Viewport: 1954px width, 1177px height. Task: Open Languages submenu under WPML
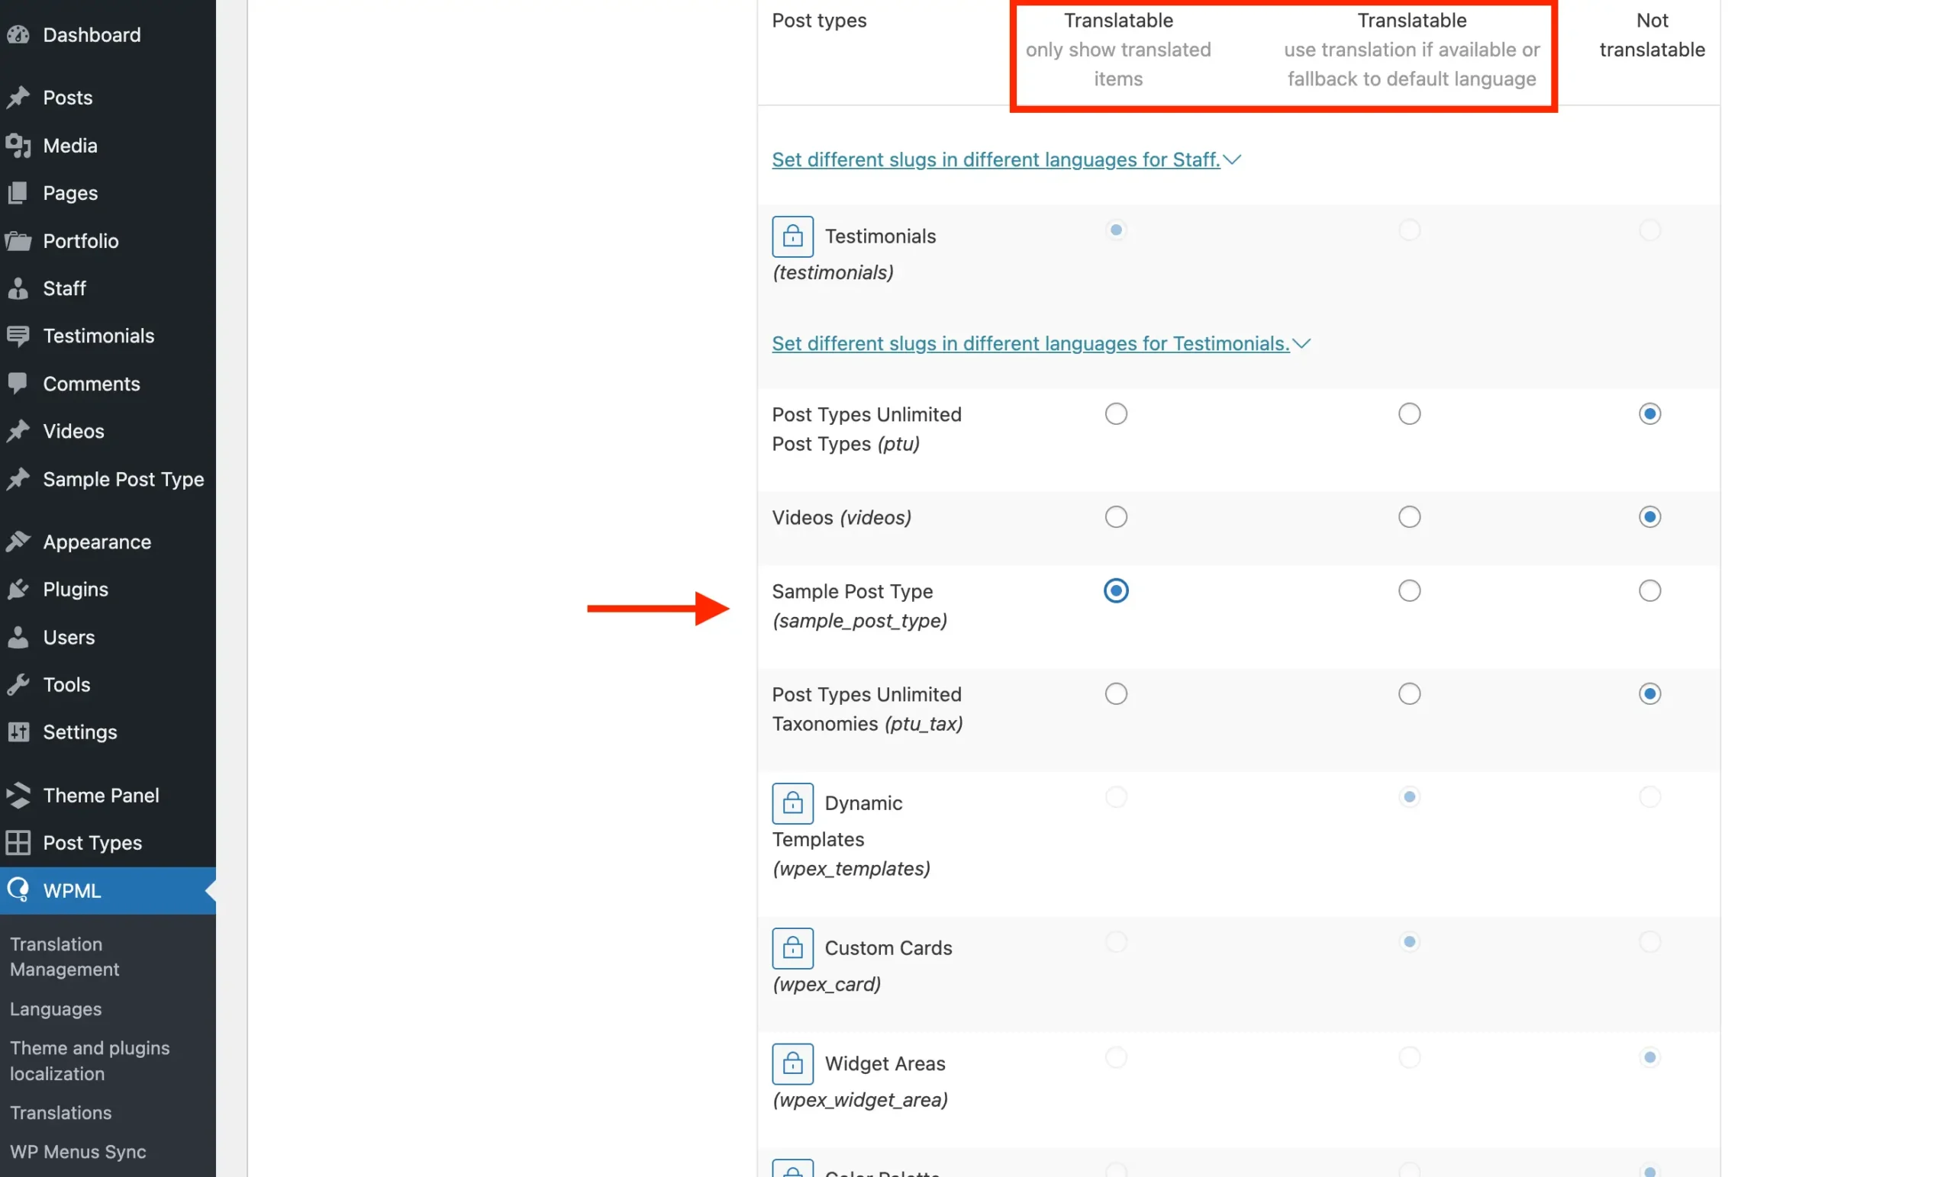(56, 1009)
